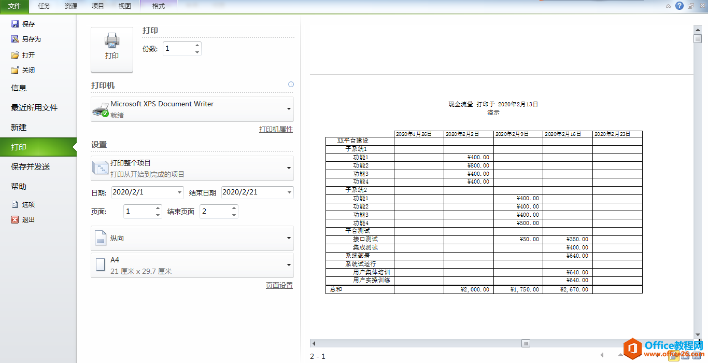708x363 pixels.
Task: Click the Page Setup link
Action: click(279, 285)
